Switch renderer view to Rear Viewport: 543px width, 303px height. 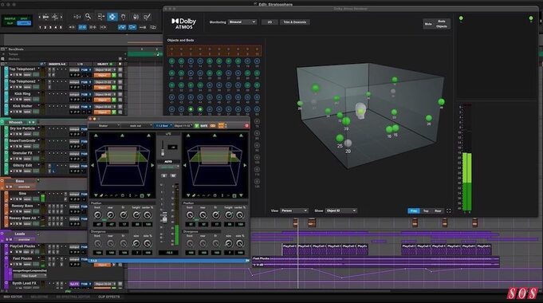point(438,211)
